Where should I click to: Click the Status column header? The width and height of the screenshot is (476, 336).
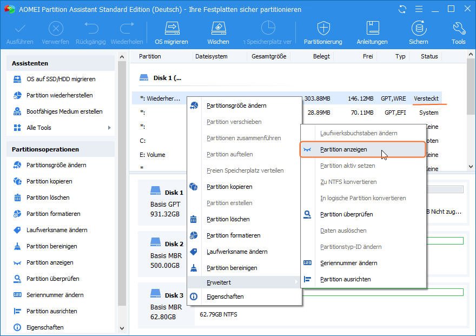(429, 56)
